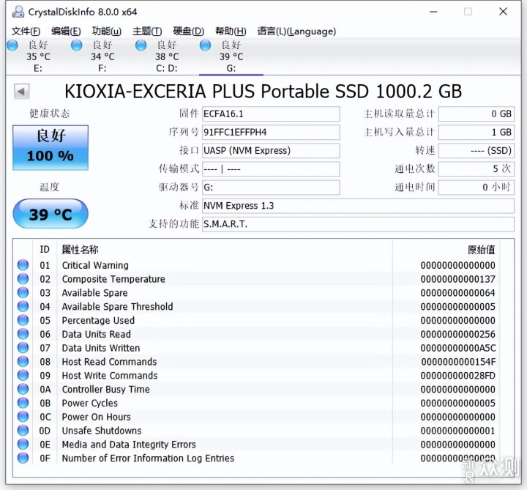Click raw value 00000000028FD
This screenshot has width=527, height=490.
click(458, 376)
